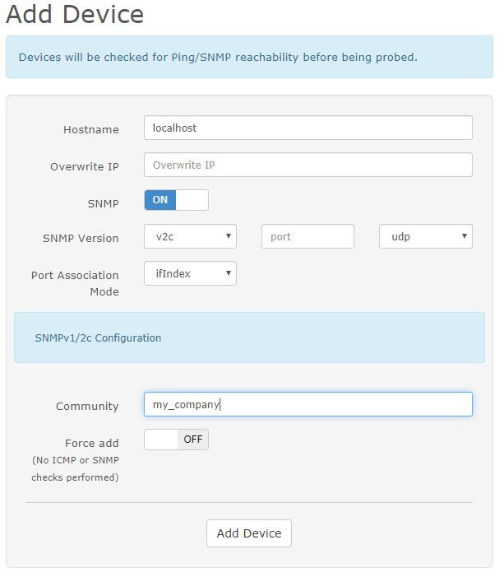This screenshot has width=504, height=577.
Task: Click the SNMP port input field
Action: 307,236
